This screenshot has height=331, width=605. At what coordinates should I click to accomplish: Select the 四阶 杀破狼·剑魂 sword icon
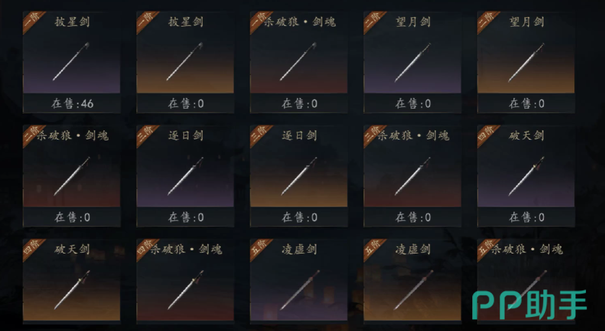(185, 290)
